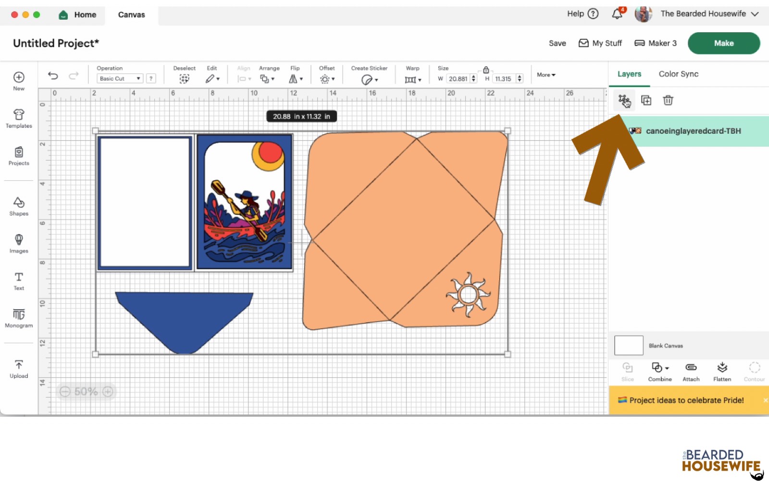Screen dimensions: 769x489
Task: Open Project ideas to celebrate Pride banner
Action: (x=686, y=400)
